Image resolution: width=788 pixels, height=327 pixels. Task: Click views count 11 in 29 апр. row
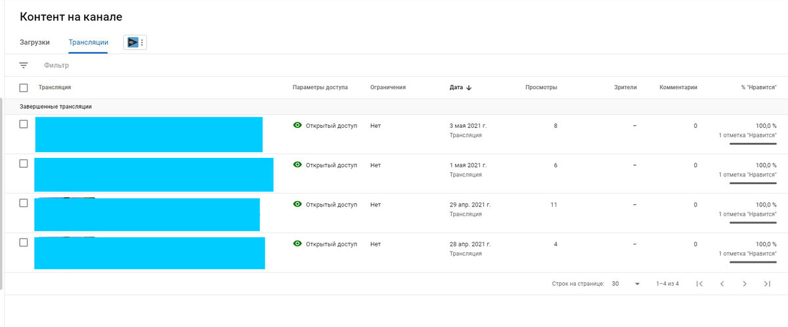554,204
